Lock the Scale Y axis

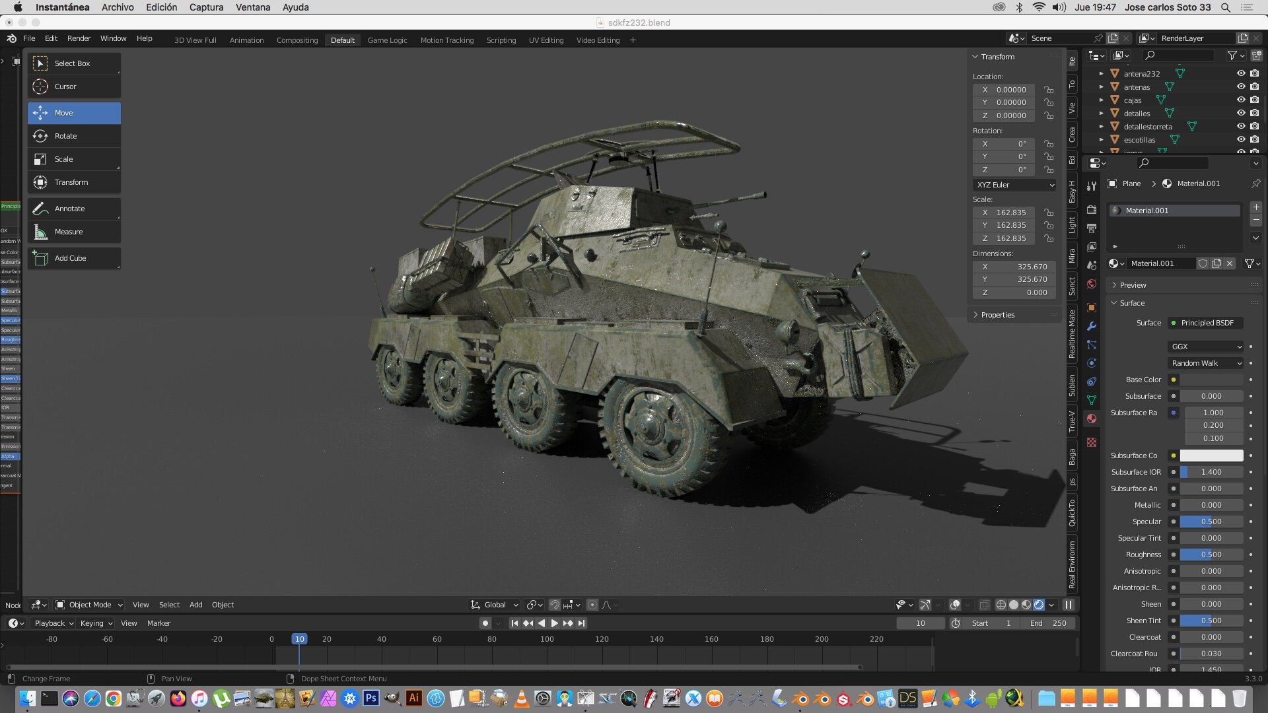click(x=1049, y=225)
